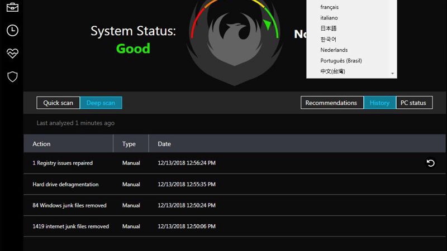
Task: Switch to the Recommendations tab
Action: pos(332,103)
